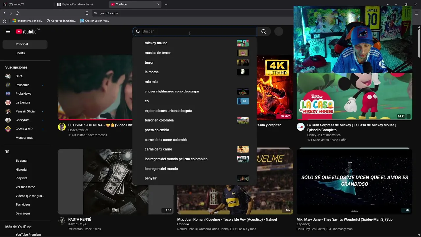Choose 'terror en colombia' suggestion
Viewport: 421px width, 237px height.
[194, 120]
